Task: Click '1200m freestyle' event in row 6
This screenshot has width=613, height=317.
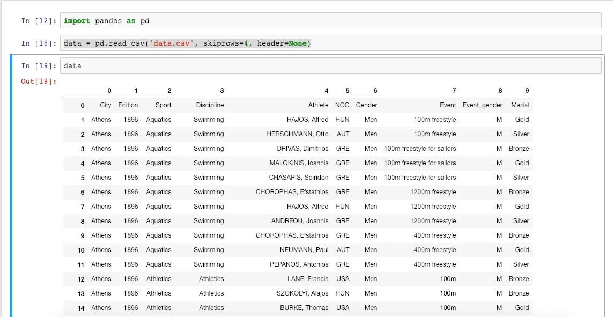Action: (x=433, y=192)
